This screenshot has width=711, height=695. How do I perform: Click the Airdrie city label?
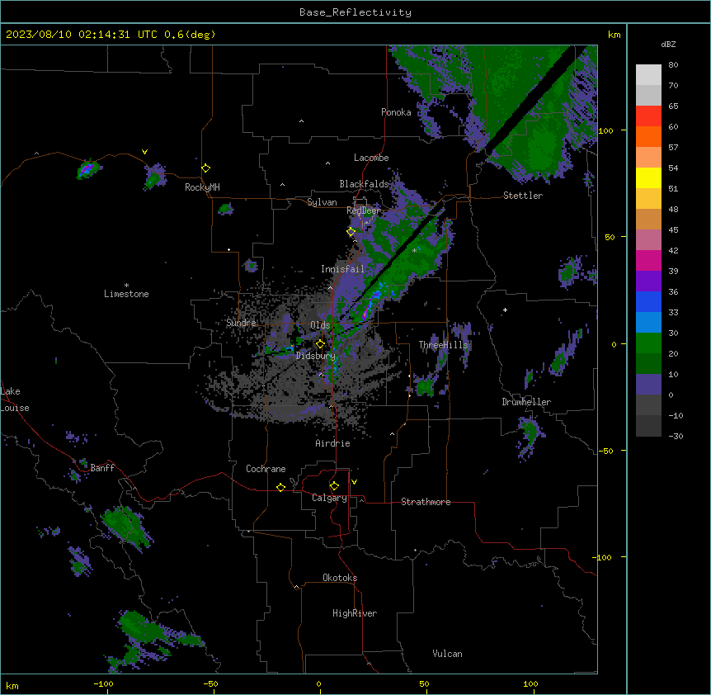(x=332, y=443)
